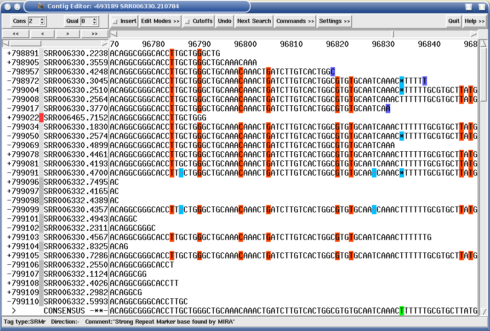The width and height of the screenshot is (490, 331).
Task: Click the contig position scrollbar thumb
Action: 393,34
